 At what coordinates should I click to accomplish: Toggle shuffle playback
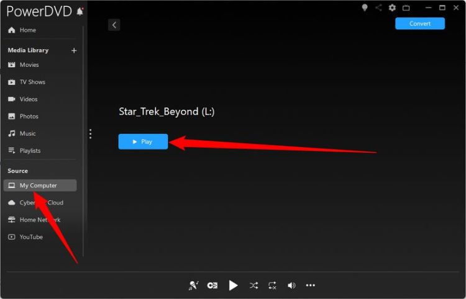point(254,285)
